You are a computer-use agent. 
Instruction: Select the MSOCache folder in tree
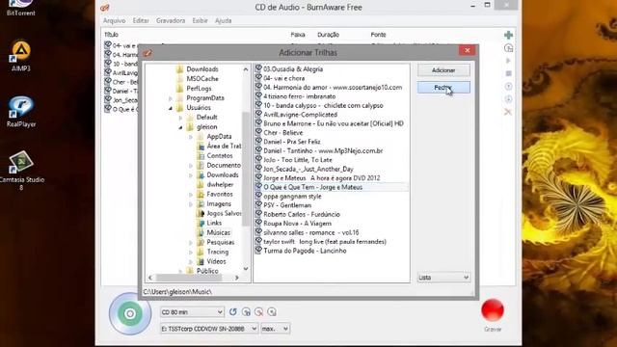click(202, 79)
